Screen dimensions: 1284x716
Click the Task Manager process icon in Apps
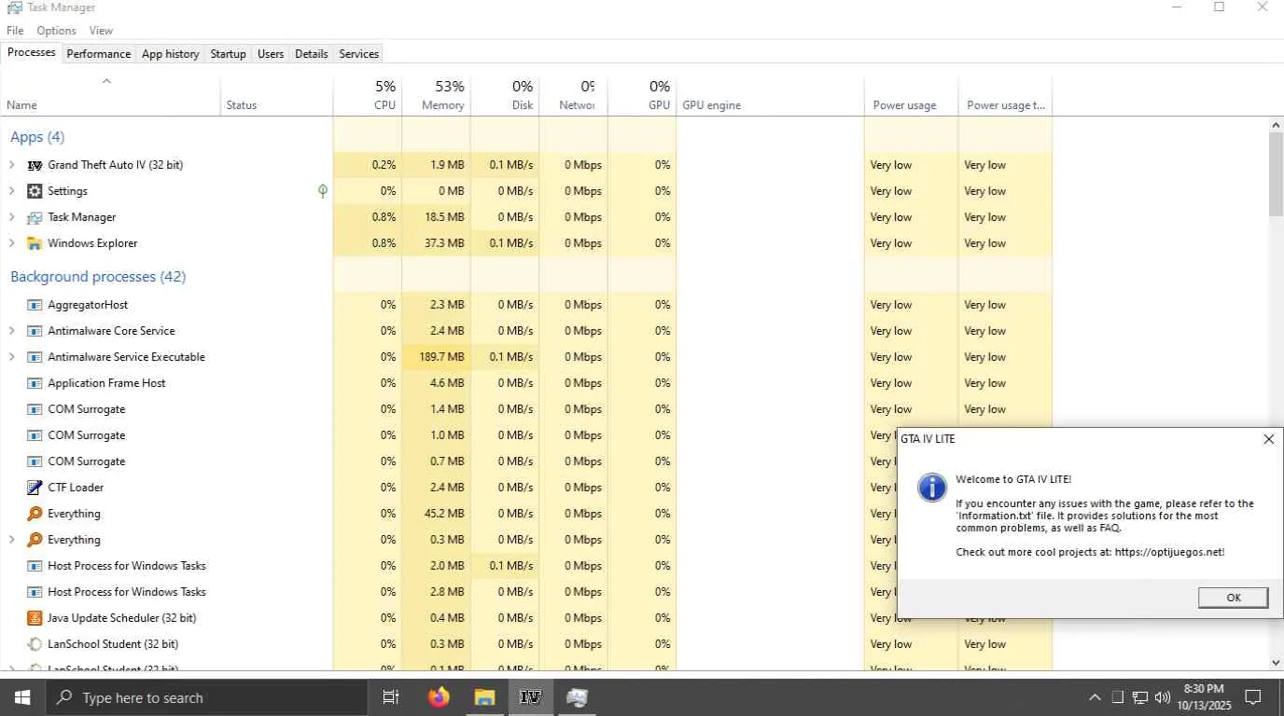click(x=35, y=217)
